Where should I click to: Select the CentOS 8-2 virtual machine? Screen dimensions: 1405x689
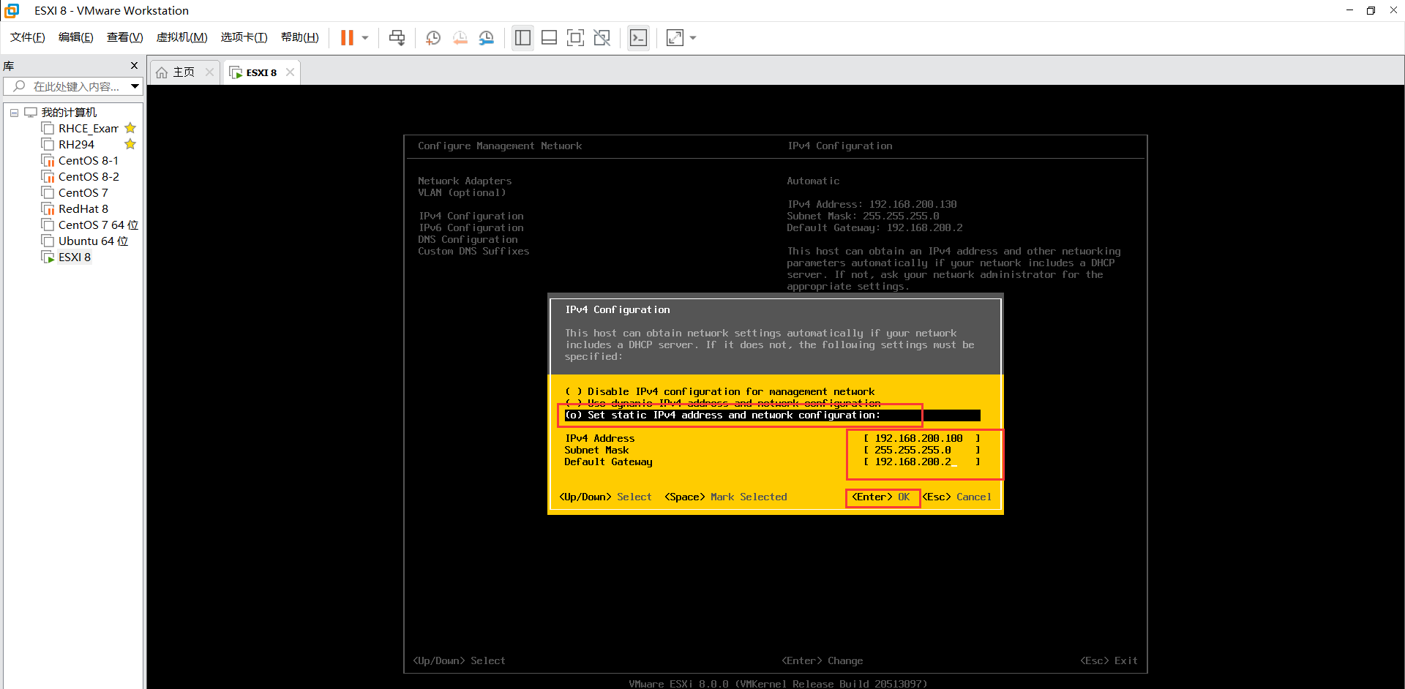[x=89, y=177]
